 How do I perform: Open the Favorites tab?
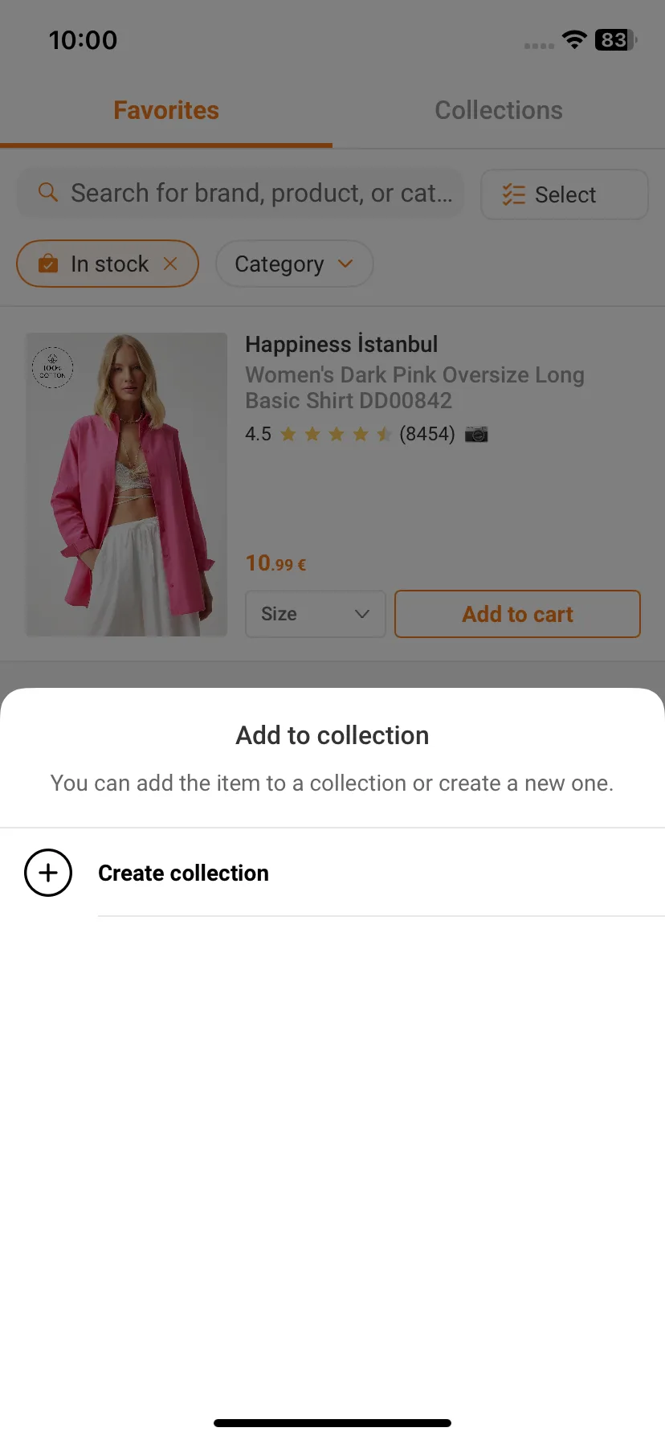tap(166, 110)
